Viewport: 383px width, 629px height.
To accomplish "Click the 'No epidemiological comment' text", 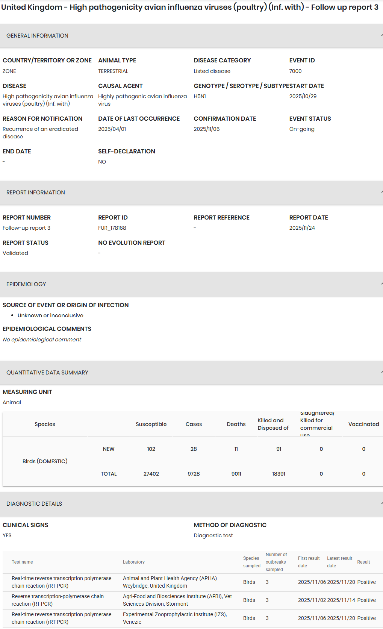I will tap(42, 340).
